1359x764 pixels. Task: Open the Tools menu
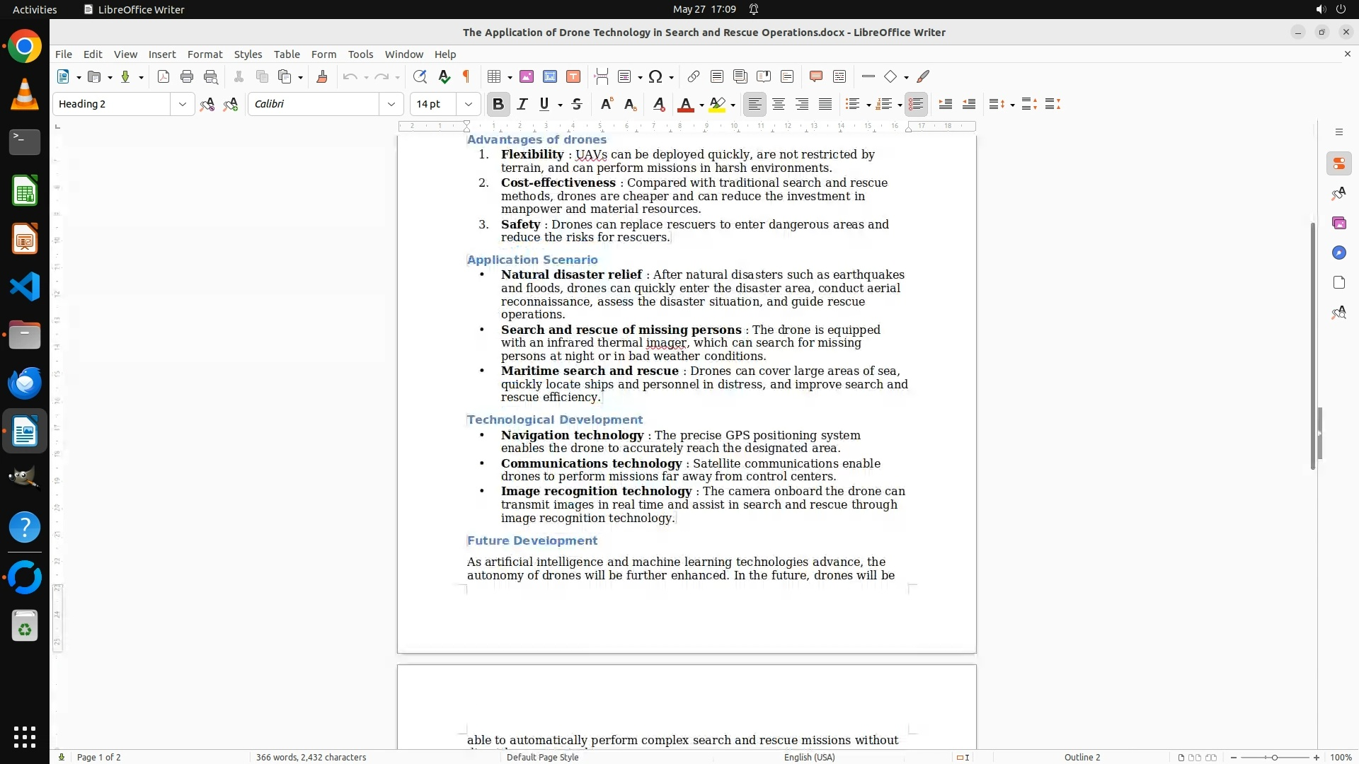360,54
